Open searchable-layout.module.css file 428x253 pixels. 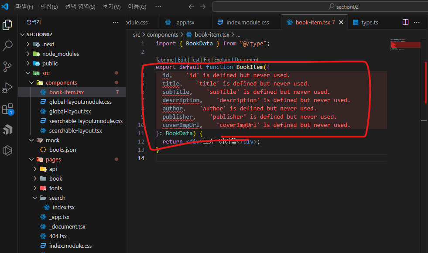(72, 121)
